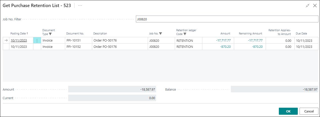The width and height of the screenshot is (320, 117).
Task: Click Retention ledger Code filter funnel icon
Action: (185, 34)
